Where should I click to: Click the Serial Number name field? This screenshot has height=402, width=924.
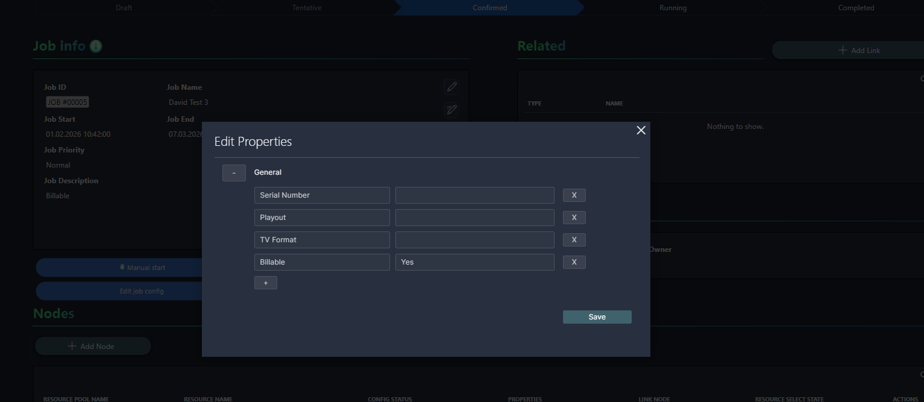(x=321, y=195)
